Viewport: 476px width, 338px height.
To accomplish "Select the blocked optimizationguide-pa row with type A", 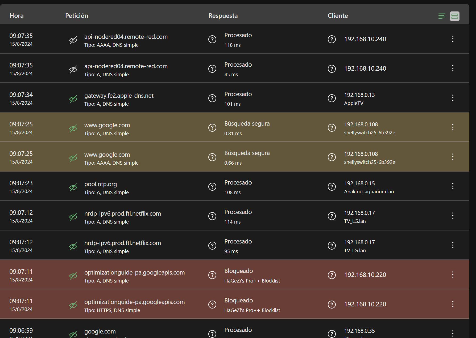I will pyautogui.click(x=134, y=273).
